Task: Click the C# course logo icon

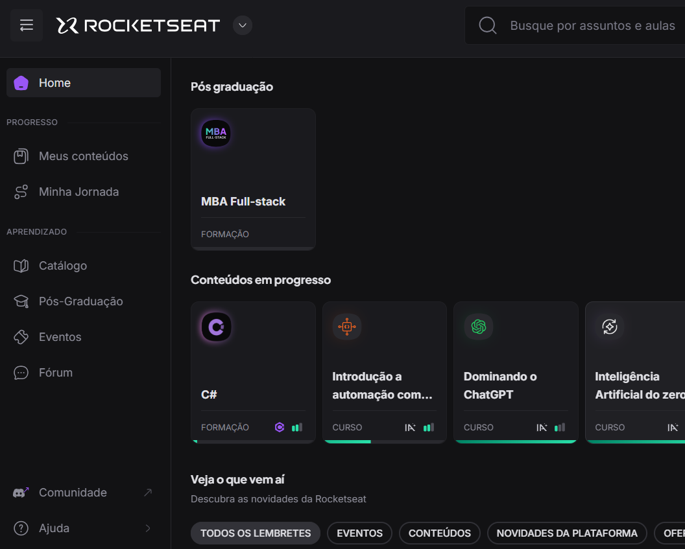Action: [216, 327]
